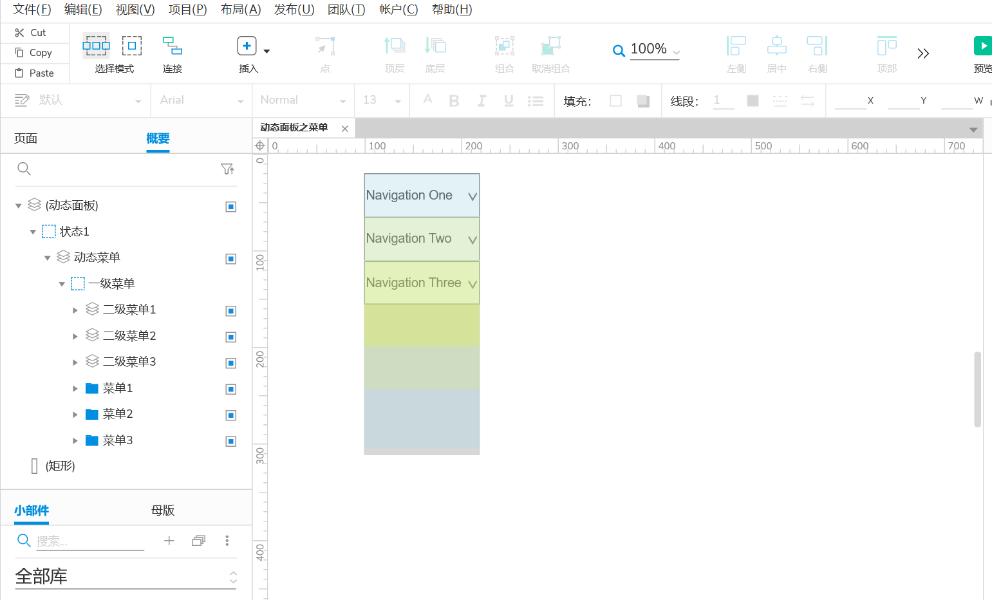The width and height of the screenshot is (992, 600).
Task: Click the Paste button
Action: 35,73
